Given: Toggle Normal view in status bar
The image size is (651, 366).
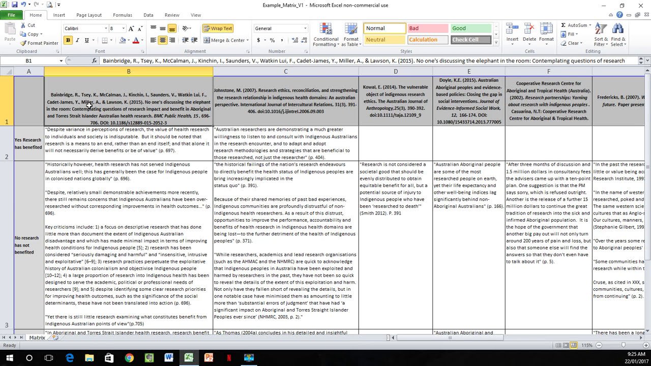Looking at the screenshot, I should pyautogui.click(x=558, y=346).
